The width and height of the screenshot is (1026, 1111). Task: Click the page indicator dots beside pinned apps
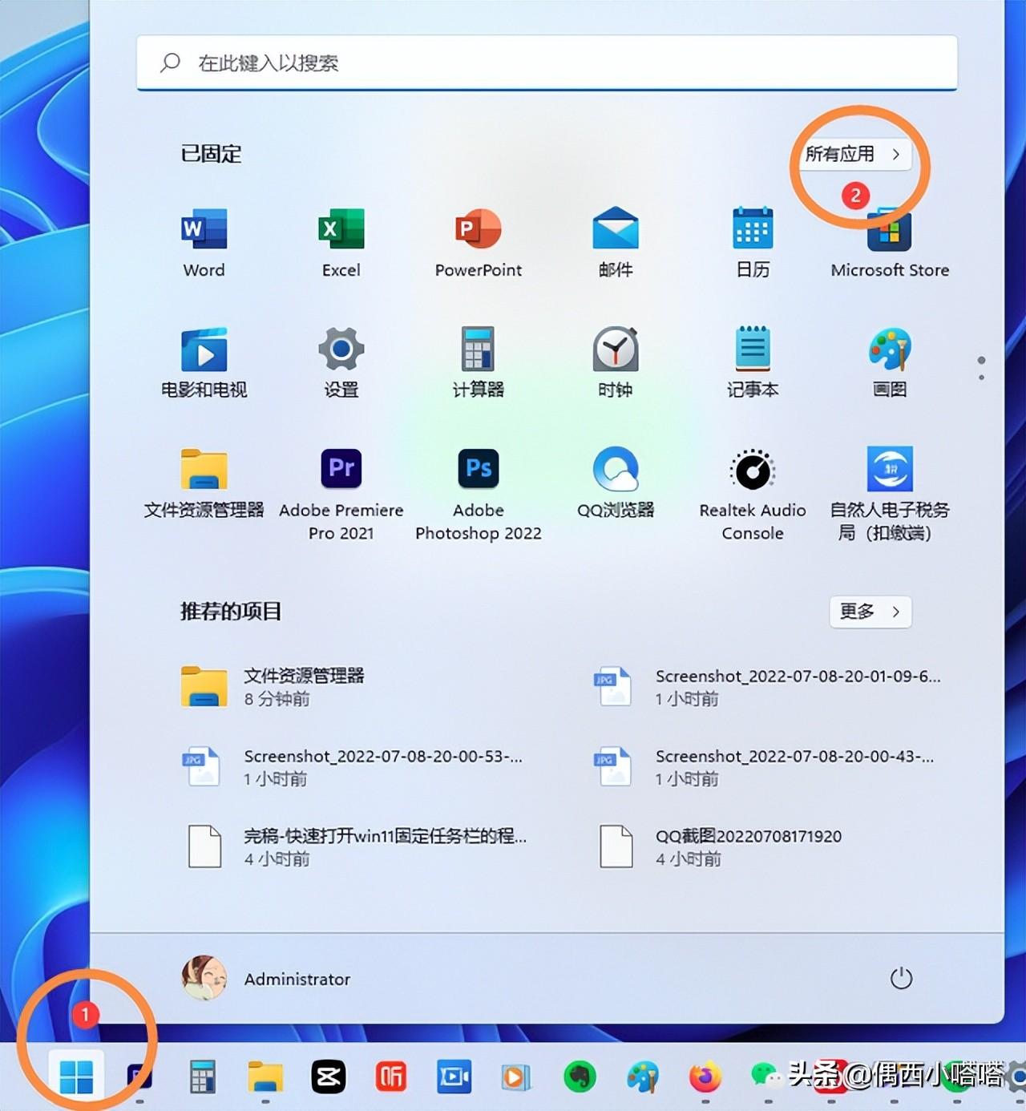tap(981, 368)
